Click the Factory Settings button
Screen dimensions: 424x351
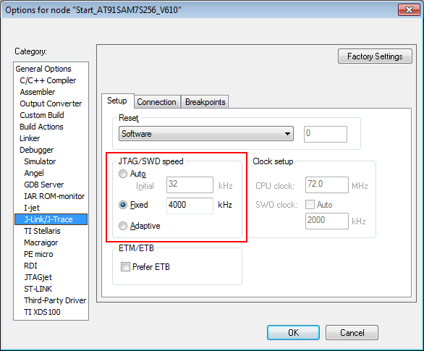click(x=375, y=56)
